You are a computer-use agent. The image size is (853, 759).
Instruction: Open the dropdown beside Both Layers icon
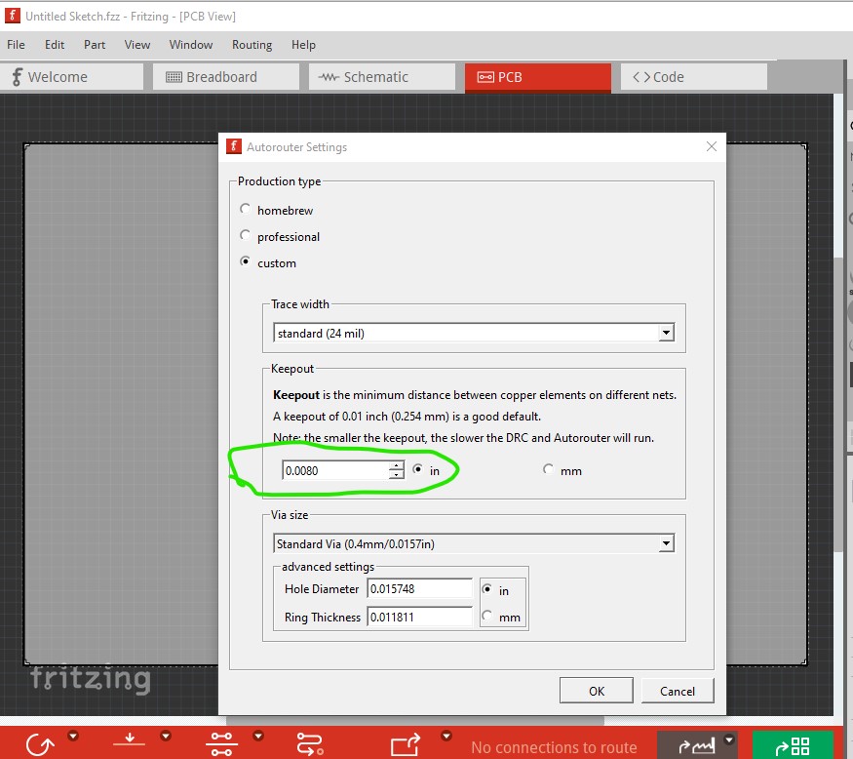click(x=258, y=737)
